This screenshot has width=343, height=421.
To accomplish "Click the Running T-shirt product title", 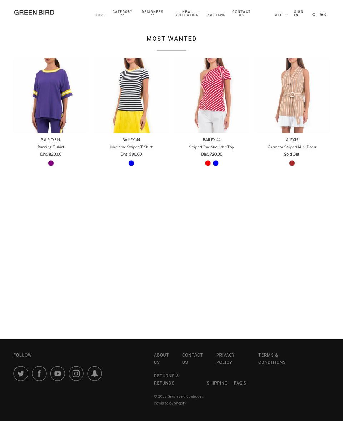I will pyautogui.click(x=51, y=147).
